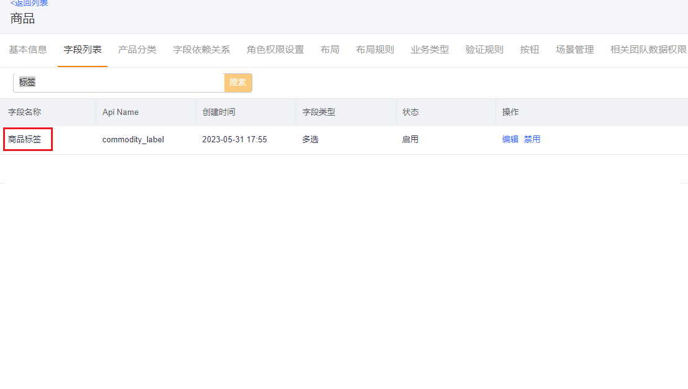Click the 商品 page title

tap(22, 19)
